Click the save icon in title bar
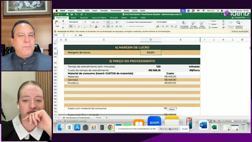252x142 pixels. pyautogui.click(x=72, y=14)
